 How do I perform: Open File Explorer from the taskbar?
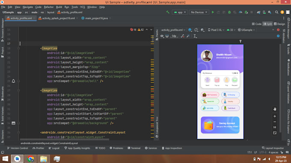[x=44, y=159]
